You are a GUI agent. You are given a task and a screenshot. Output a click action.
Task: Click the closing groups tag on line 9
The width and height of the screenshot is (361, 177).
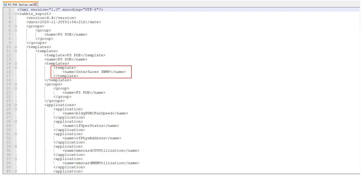(x=36, y=43)
